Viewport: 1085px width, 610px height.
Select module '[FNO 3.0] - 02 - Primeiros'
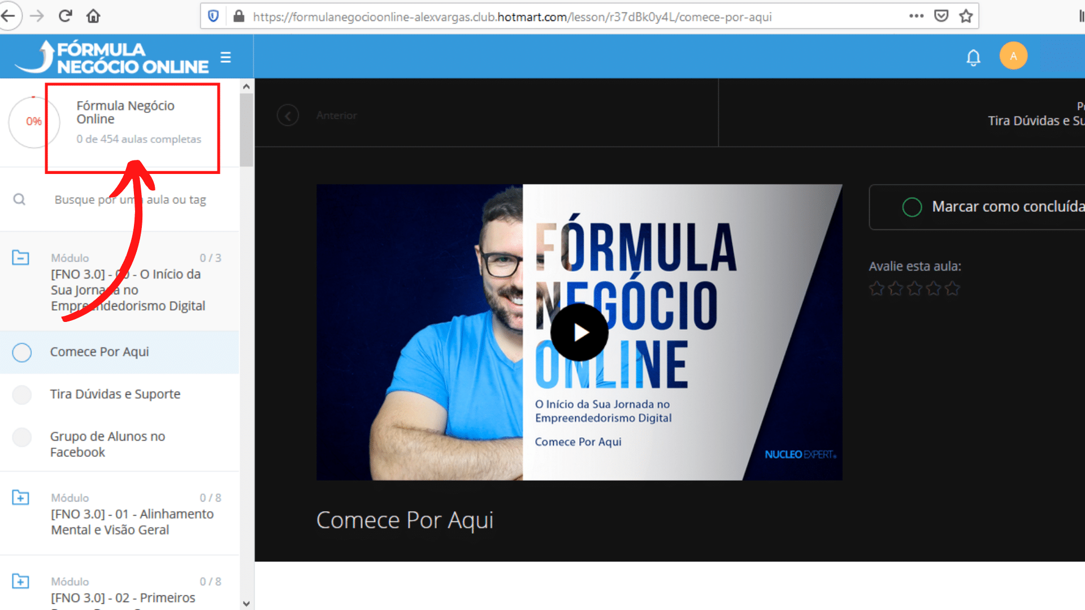(x=123, y=598)
